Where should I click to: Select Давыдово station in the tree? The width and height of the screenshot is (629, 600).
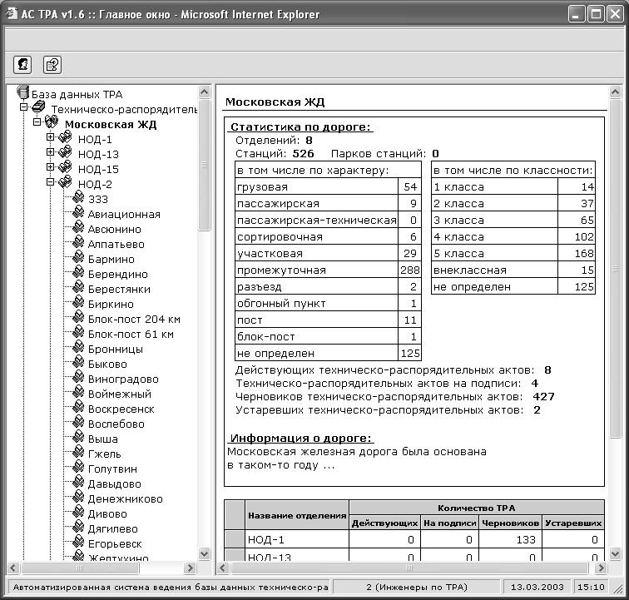tap(114, 484)
